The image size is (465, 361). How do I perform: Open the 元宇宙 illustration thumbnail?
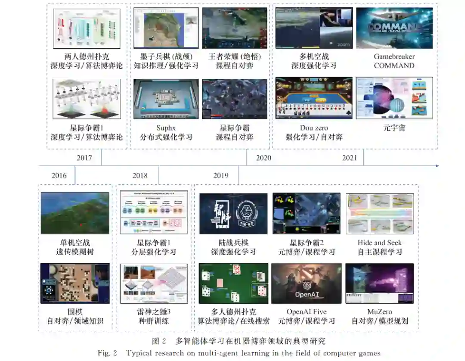394,98
